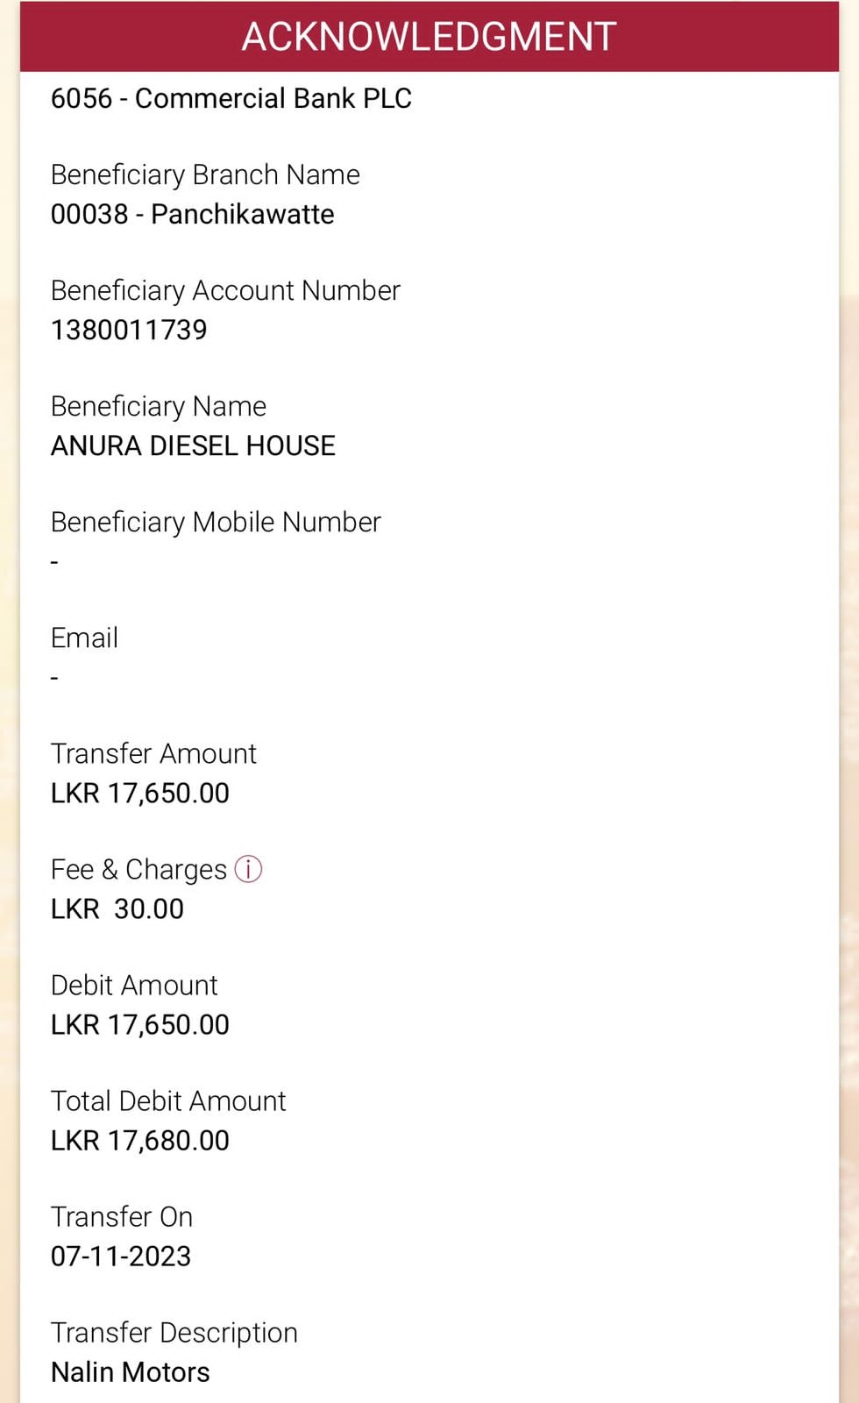Select the Commercial Bank PLC bank text
Image resolution: width=859 pixels, height=1403 pixels.
pos(231,98)
